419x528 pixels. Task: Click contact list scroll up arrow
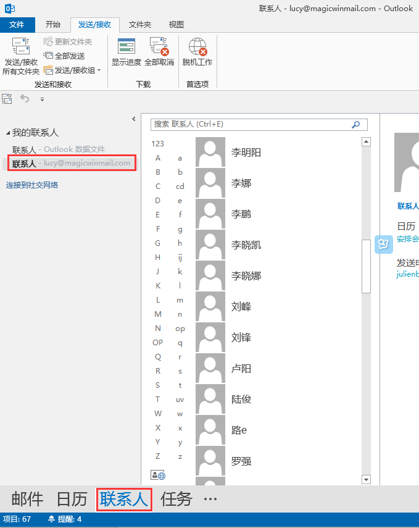pyautogui.click(x=366, y=142)
